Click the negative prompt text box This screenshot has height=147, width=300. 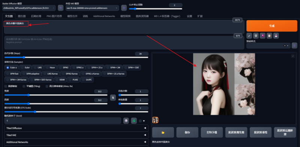124,43
